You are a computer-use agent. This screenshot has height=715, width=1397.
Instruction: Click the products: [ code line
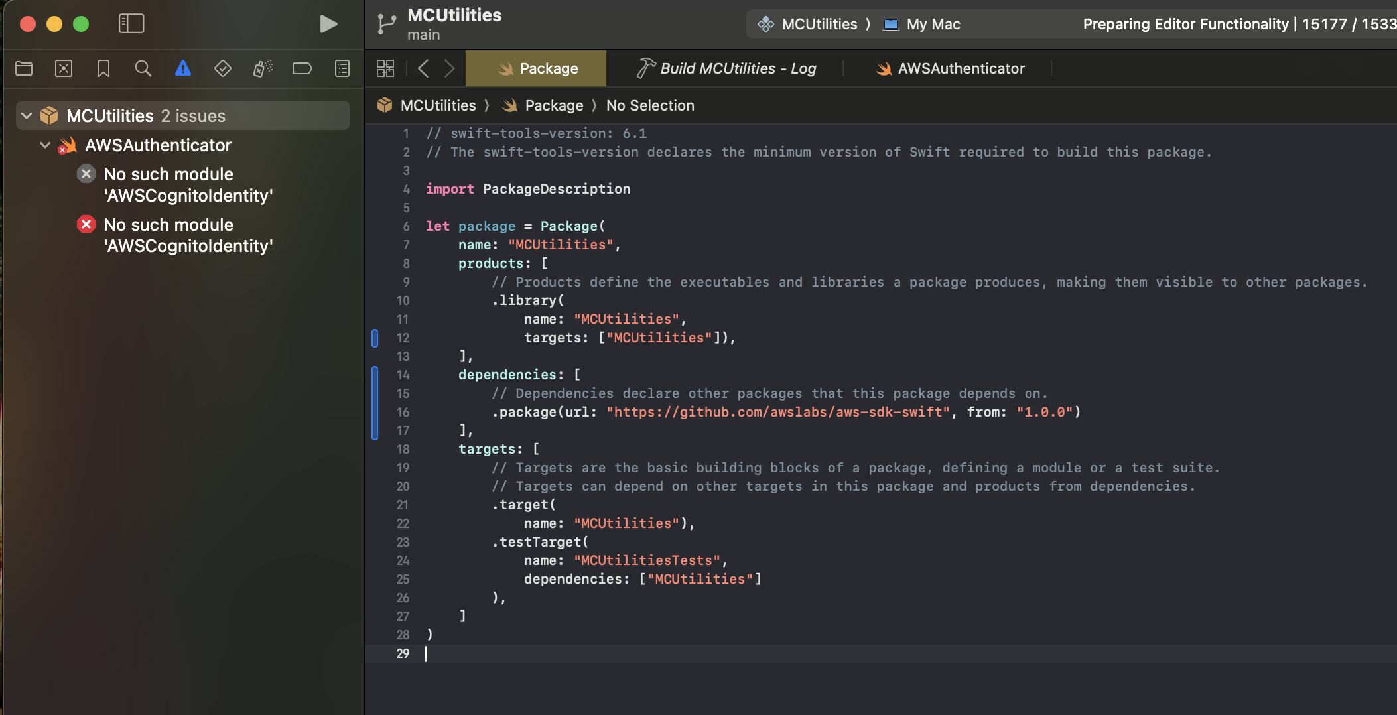click(503, 263)
